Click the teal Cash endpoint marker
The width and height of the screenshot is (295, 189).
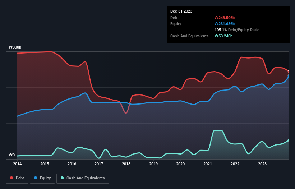pos(289,140)
